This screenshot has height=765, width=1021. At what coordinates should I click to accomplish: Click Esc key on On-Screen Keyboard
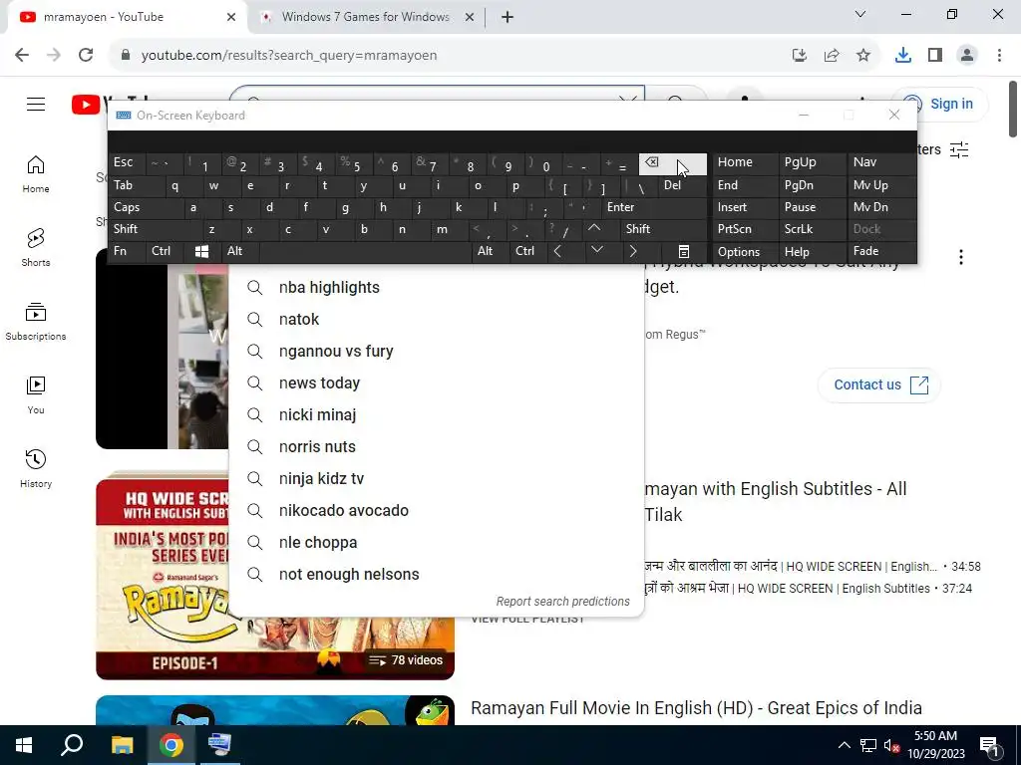coord(127,162)
